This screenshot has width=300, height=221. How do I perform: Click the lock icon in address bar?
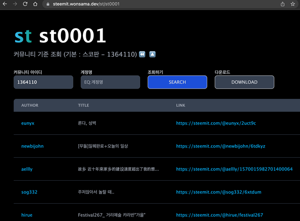coord(48,4)
